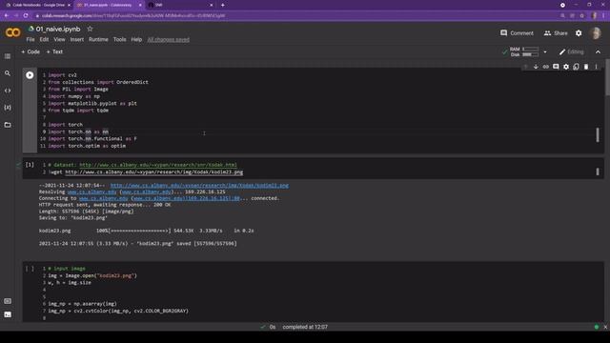Move the selected cell down
The width and height of the screenshot is (610, 343).
(x=536, y=67)
